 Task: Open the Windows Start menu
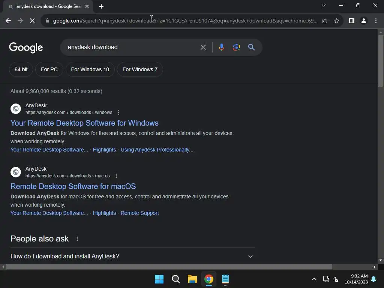tap(159, 279)
